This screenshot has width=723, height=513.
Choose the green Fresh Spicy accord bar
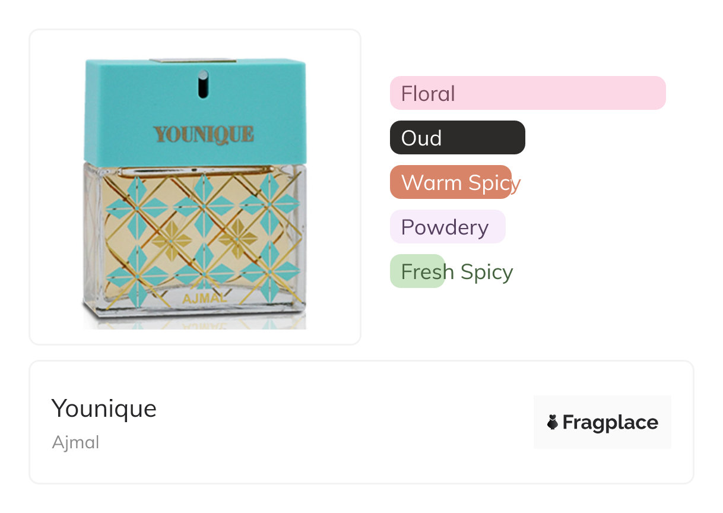tap(417, 271)
